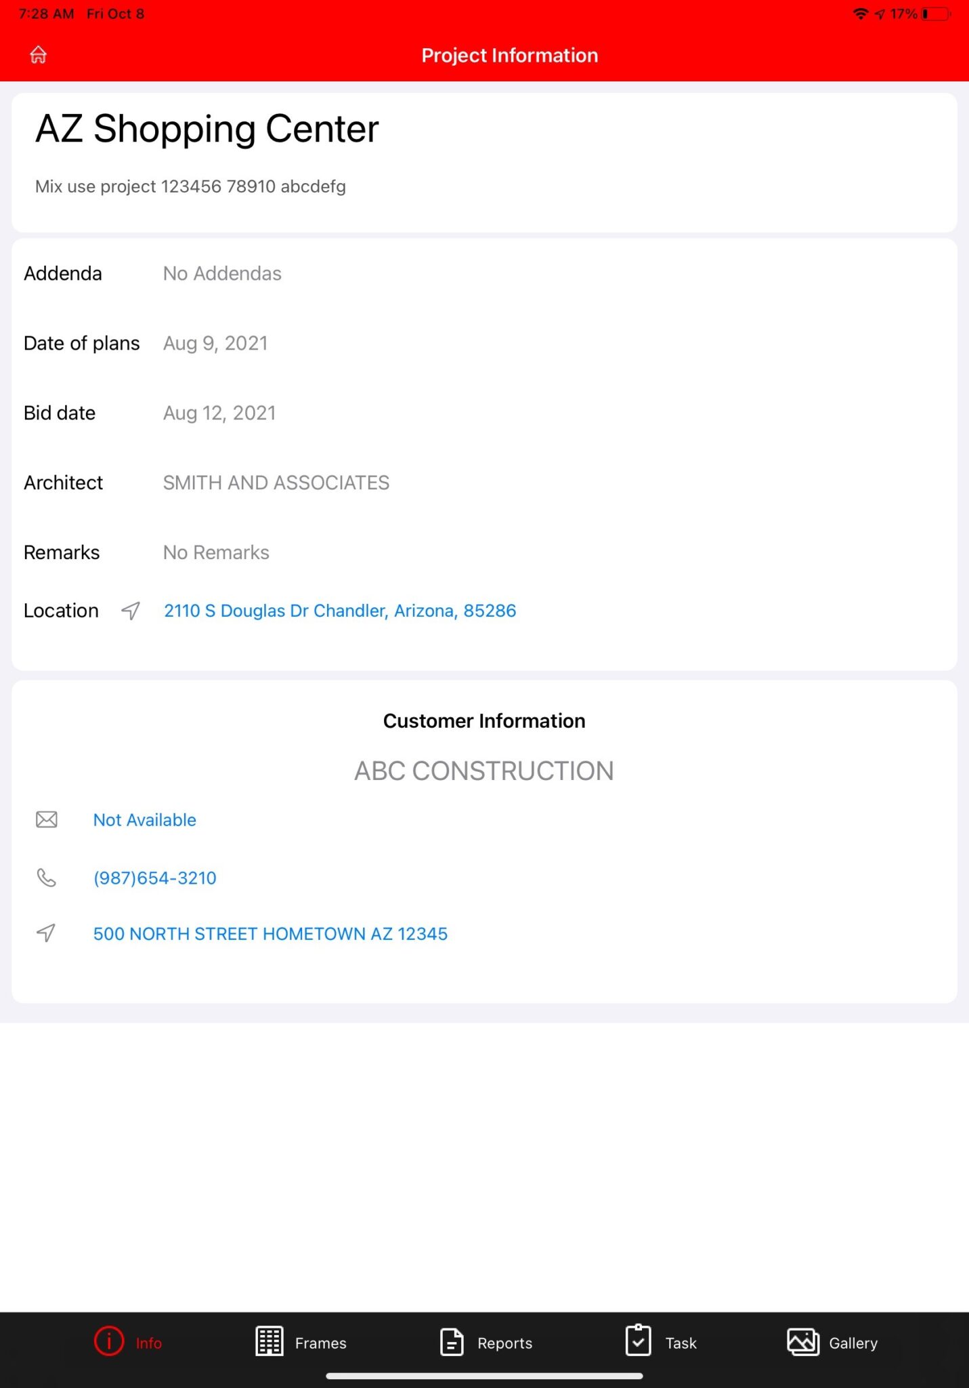Tap the Reports document icon
This screenshot has height=1388, width=969.
tap(451, 1343)
